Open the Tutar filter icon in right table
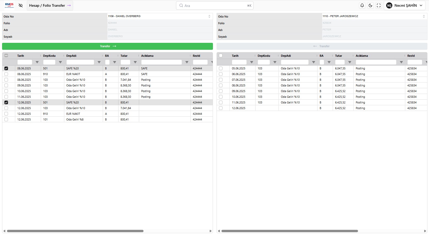 click(350, 62)
